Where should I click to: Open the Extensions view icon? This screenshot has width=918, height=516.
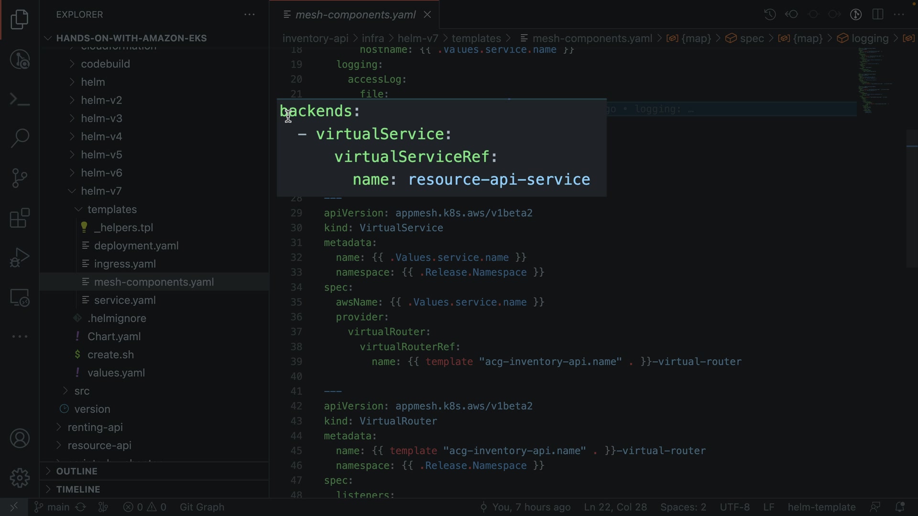click(20, 218)
